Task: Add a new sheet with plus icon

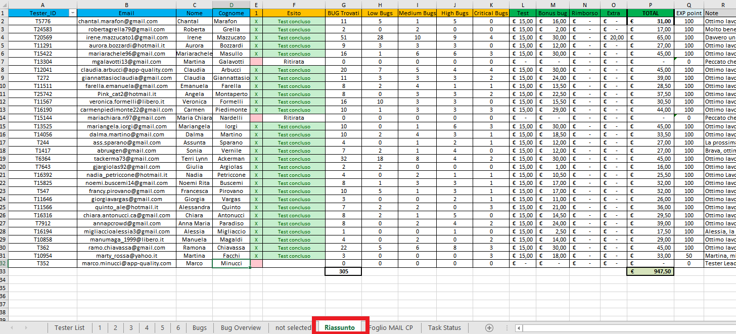Action: tap(489, 327)
